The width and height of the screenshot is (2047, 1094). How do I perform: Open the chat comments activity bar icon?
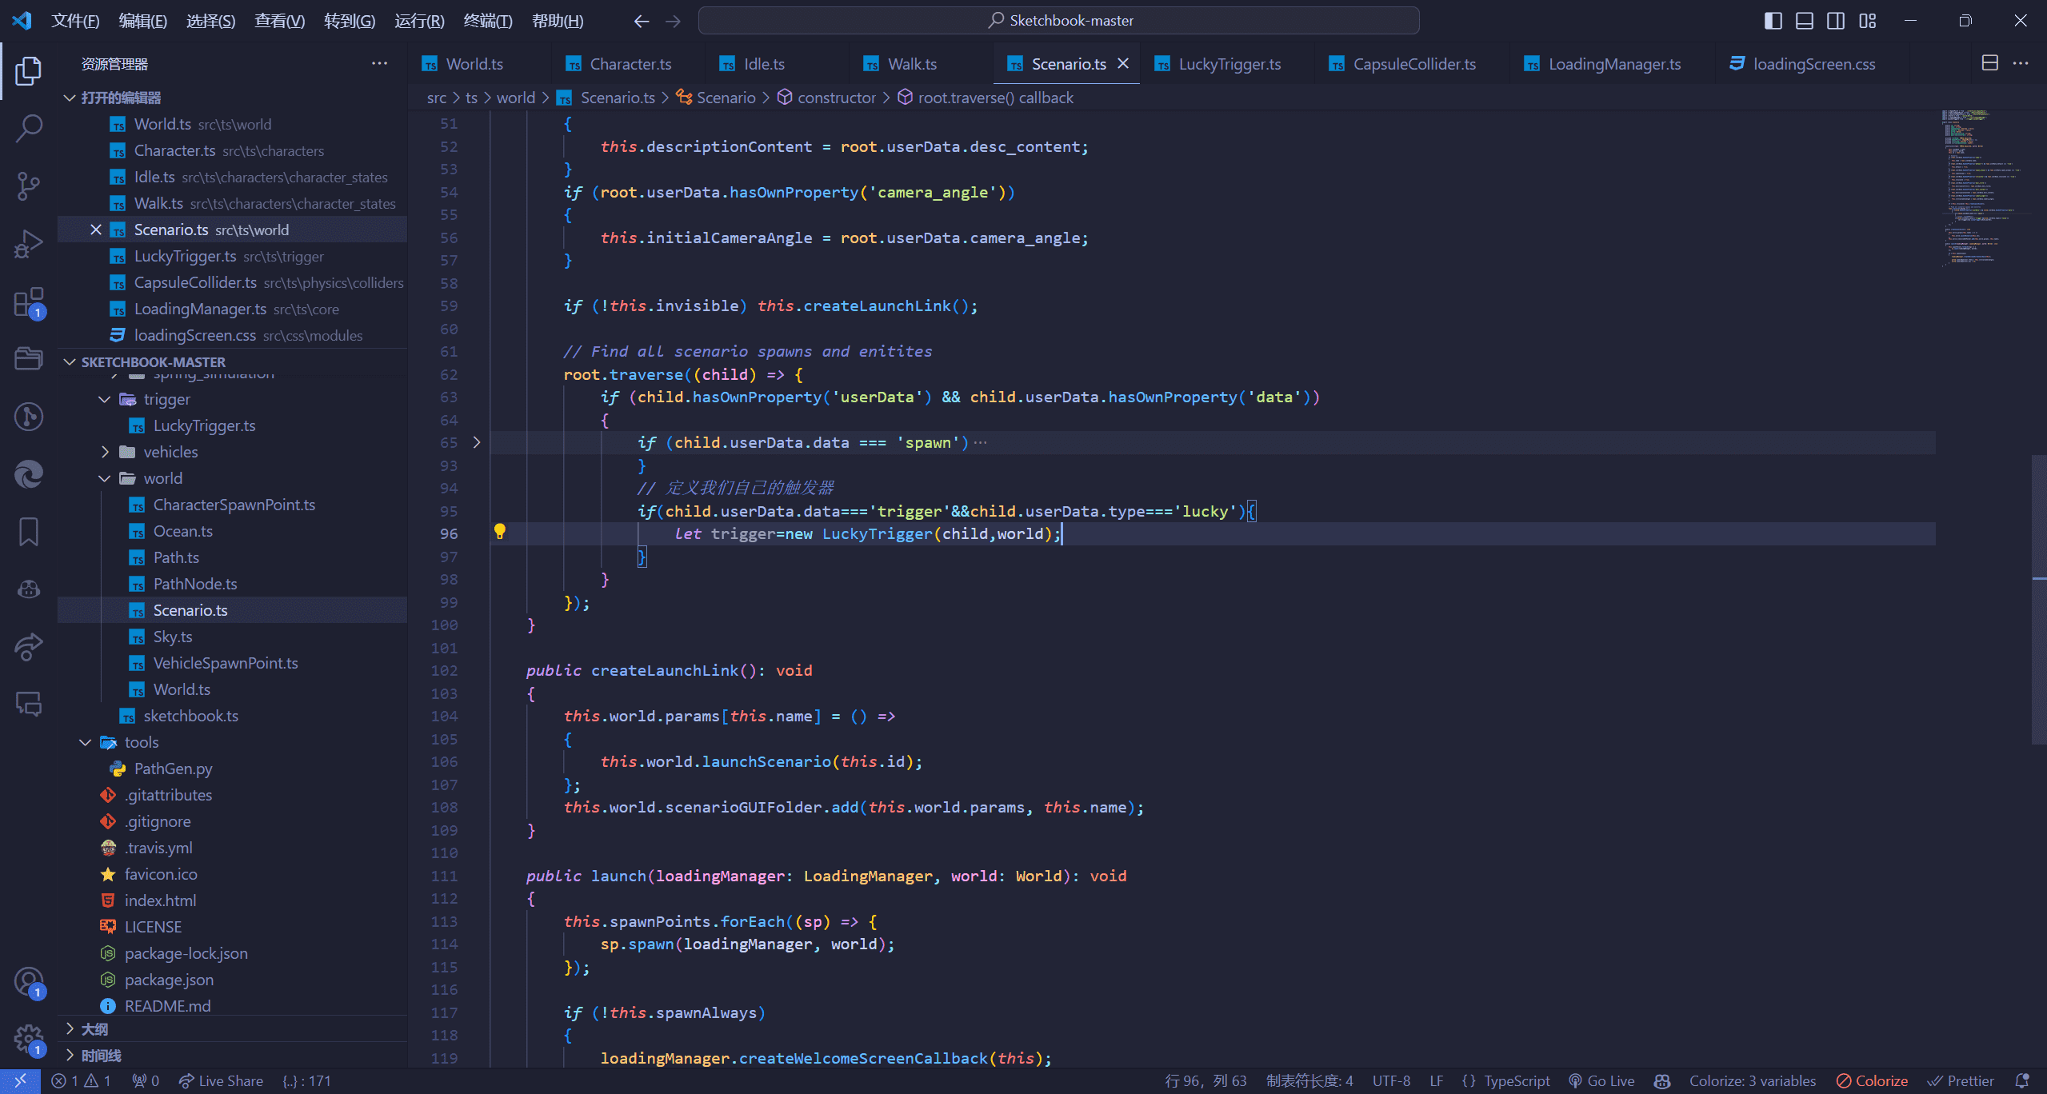28,705
